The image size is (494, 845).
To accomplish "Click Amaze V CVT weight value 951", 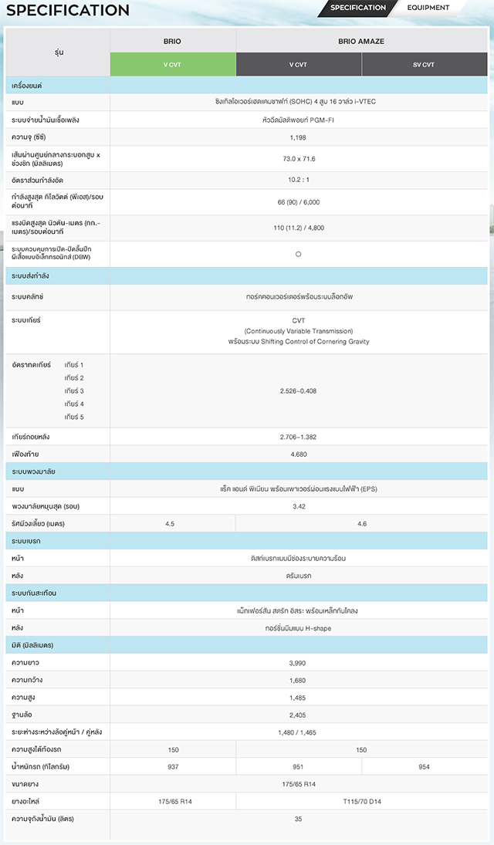I will [x=298, y=767].
